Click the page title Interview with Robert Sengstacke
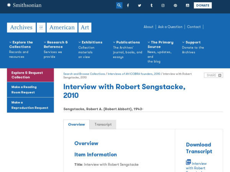 tap(124, 91)
